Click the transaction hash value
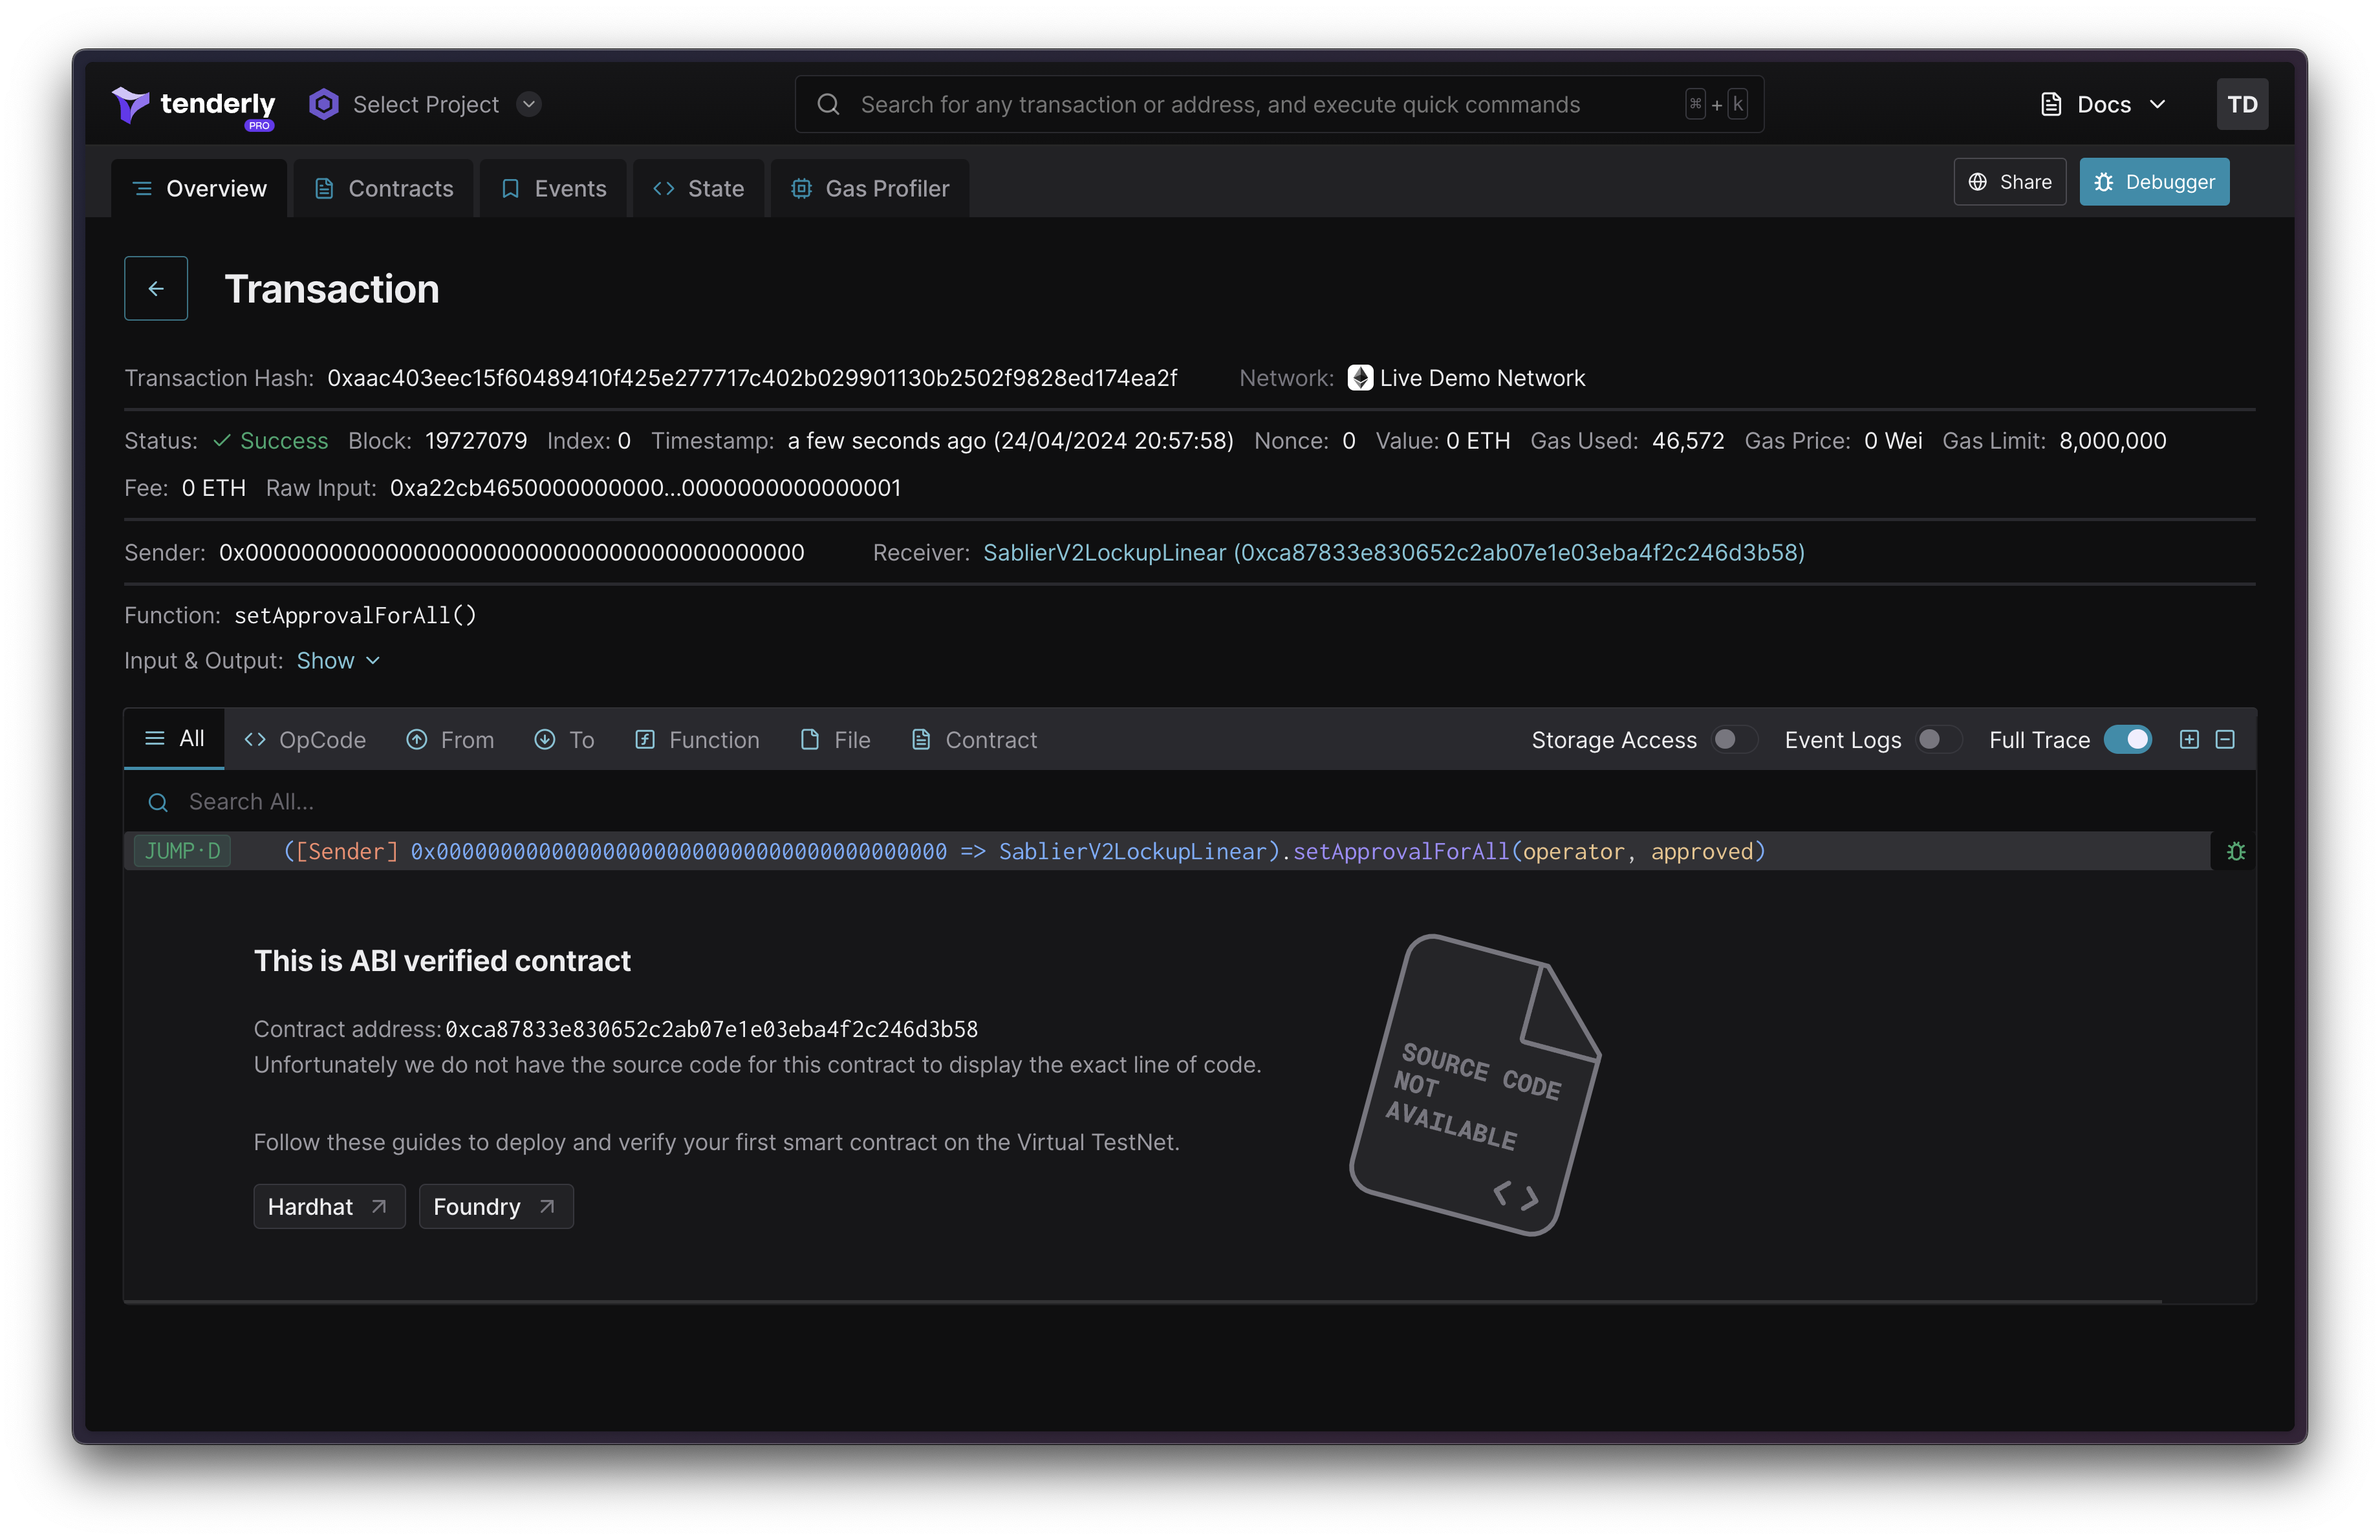This screenshot has height=1540, width=2380. point(752,378)
